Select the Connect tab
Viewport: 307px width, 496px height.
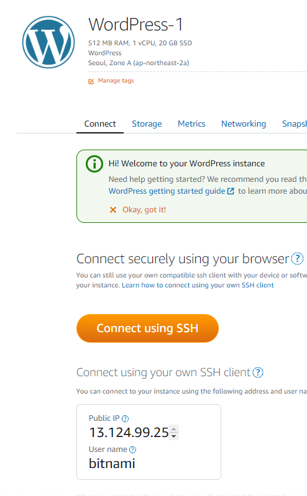pos(100,124)
